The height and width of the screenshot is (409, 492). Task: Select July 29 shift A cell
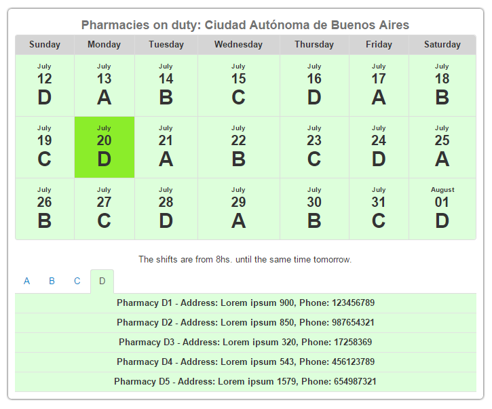coord(238,209)
